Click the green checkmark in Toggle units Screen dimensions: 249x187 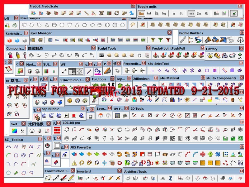click(x=234, y=13)
